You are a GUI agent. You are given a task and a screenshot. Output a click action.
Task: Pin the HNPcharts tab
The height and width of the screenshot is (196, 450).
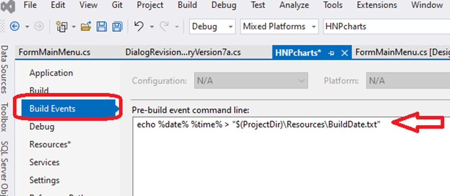(331, 53)
